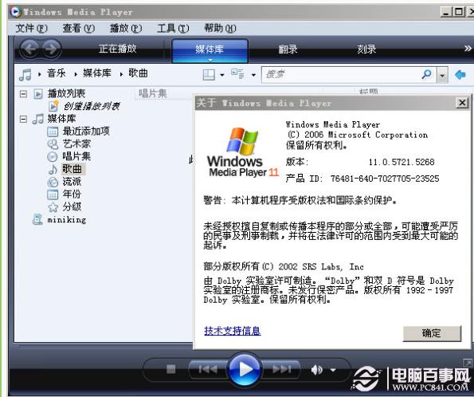The height and width of the screenshot is (397, 474).
Task: Click the 流派 genre icon
Action: pyautogui.click(x=53, y=183)
